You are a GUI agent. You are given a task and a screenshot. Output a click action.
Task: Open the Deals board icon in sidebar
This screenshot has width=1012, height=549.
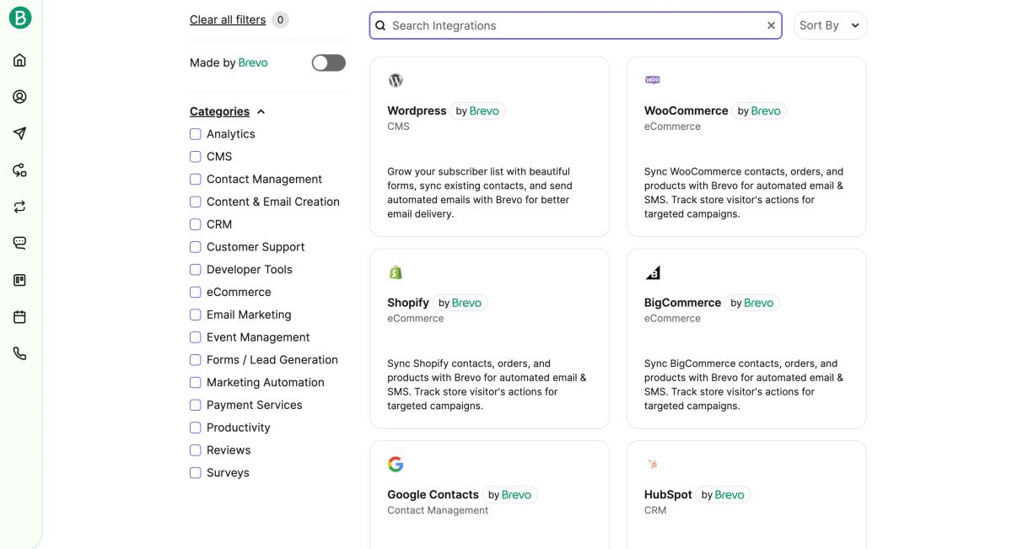[x=20, y=280]
